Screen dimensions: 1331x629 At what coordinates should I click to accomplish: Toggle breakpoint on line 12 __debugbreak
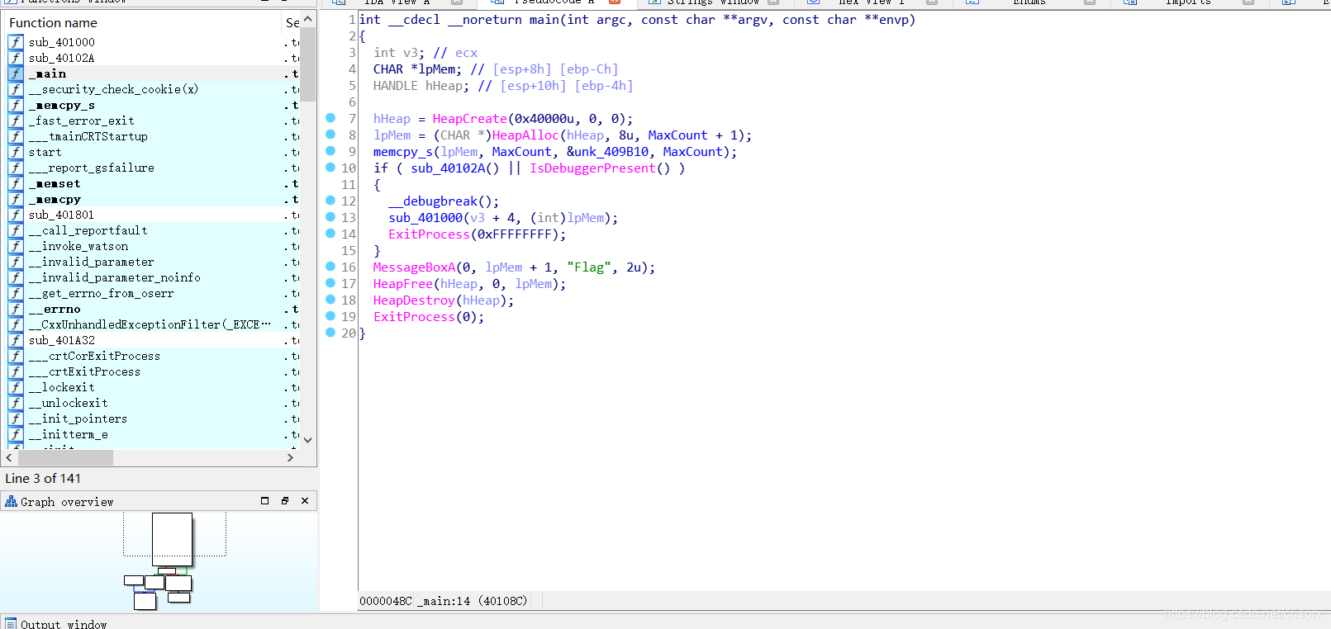pos(330,201)
